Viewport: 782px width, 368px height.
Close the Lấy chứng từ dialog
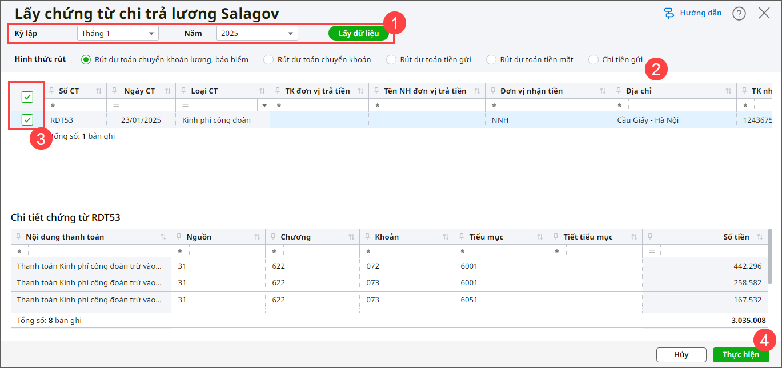(x=764, y=13)
